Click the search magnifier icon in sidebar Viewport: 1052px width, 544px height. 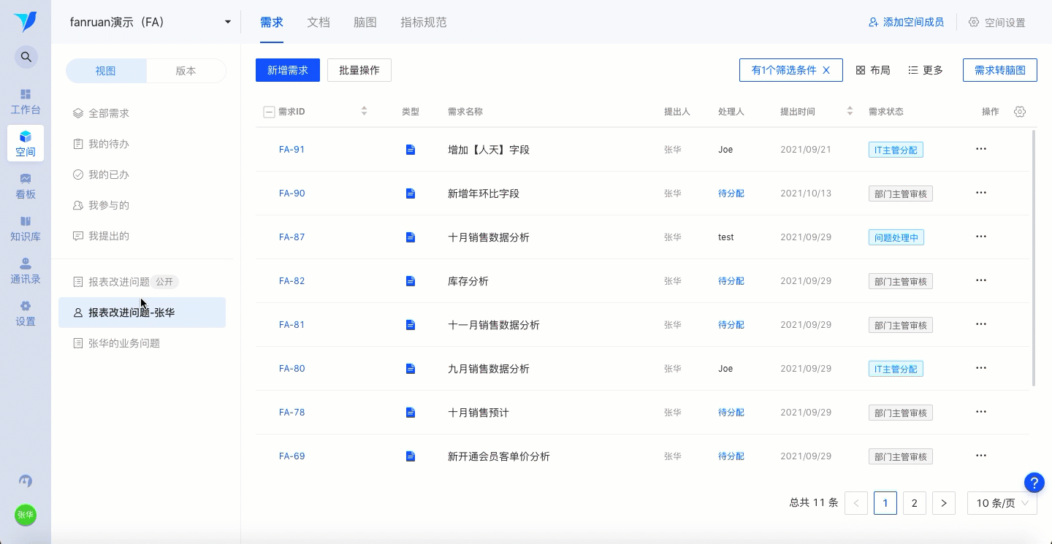tap(26, 57)
